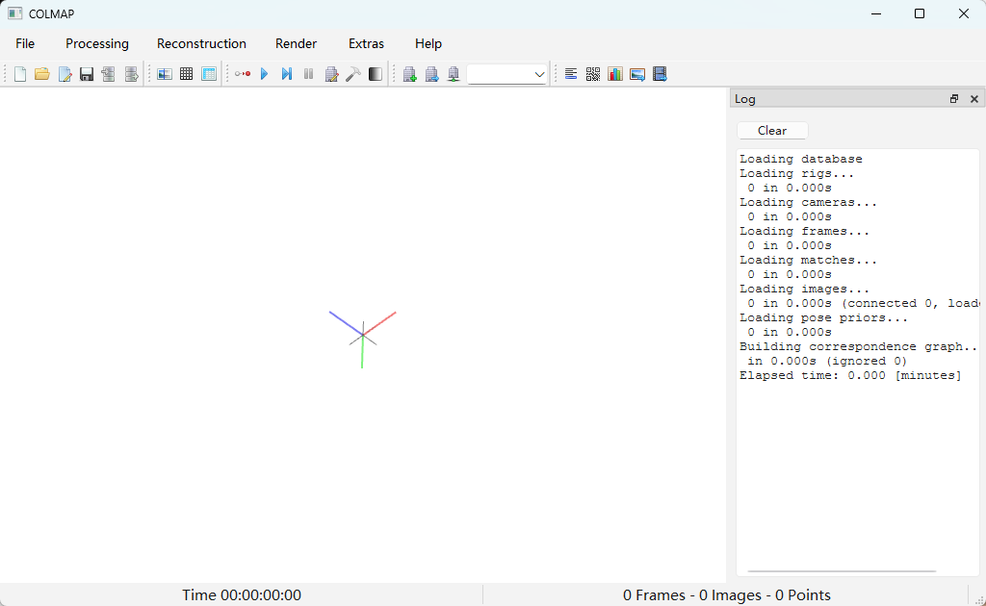Maximize the COLMAP window
This screenshot has height=606, width=986.
tap(920, 13)
